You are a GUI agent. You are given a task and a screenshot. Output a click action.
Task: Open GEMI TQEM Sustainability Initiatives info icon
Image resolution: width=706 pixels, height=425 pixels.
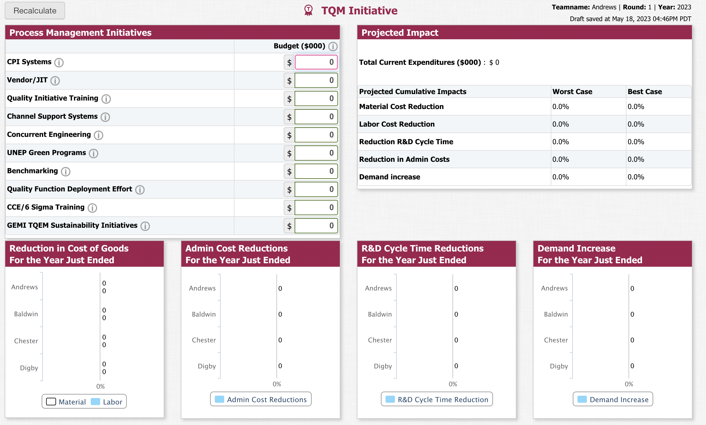click(x=145, y=226)
